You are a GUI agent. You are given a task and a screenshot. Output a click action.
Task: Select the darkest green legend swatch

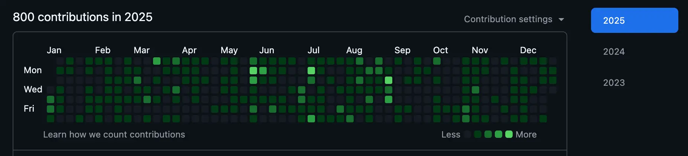[x=478, y=134]
